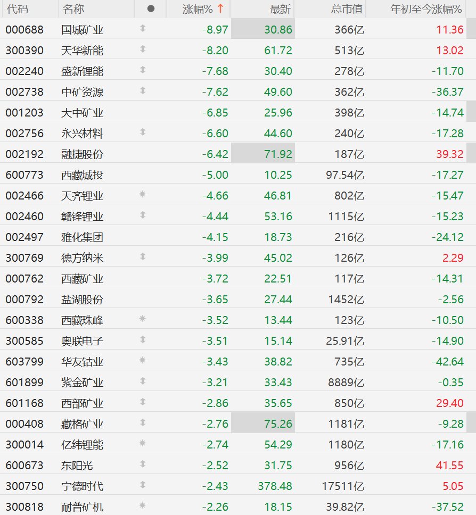Click latest price 71.92 highlighted cell

263,153
